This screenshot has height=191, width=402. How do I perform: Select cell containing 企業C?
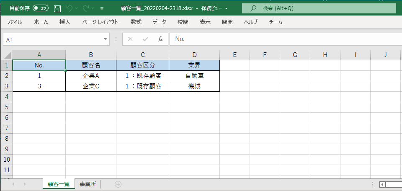[x=91, y=86]
